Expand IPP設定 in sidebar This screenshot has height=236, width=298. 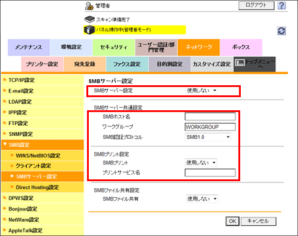pyautogui.click(x=42, y=113)
